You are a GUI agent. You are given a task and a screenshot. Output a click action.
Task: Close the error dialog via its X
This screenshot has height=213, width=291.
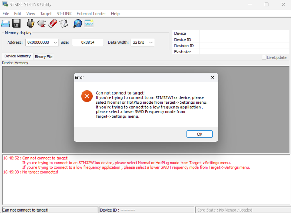pyautogui.click(x=212, y=77)
